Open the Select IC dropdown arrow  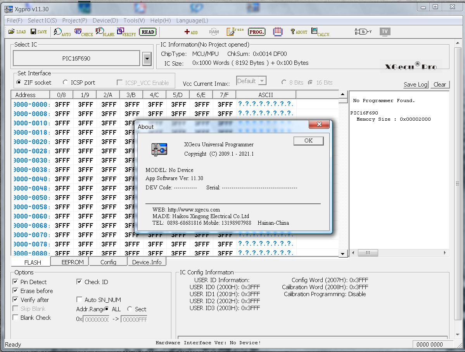(x=147, y=59)
